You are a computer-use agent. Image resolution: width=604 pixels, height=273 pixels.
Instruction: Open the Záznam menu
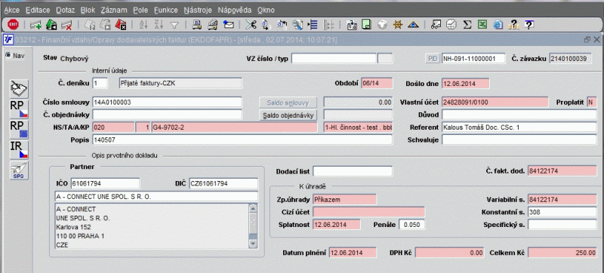(112, 10)
